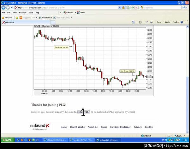Open the Terms footer link
Screen dimensions: 190x149
click(x=104, y=127)
